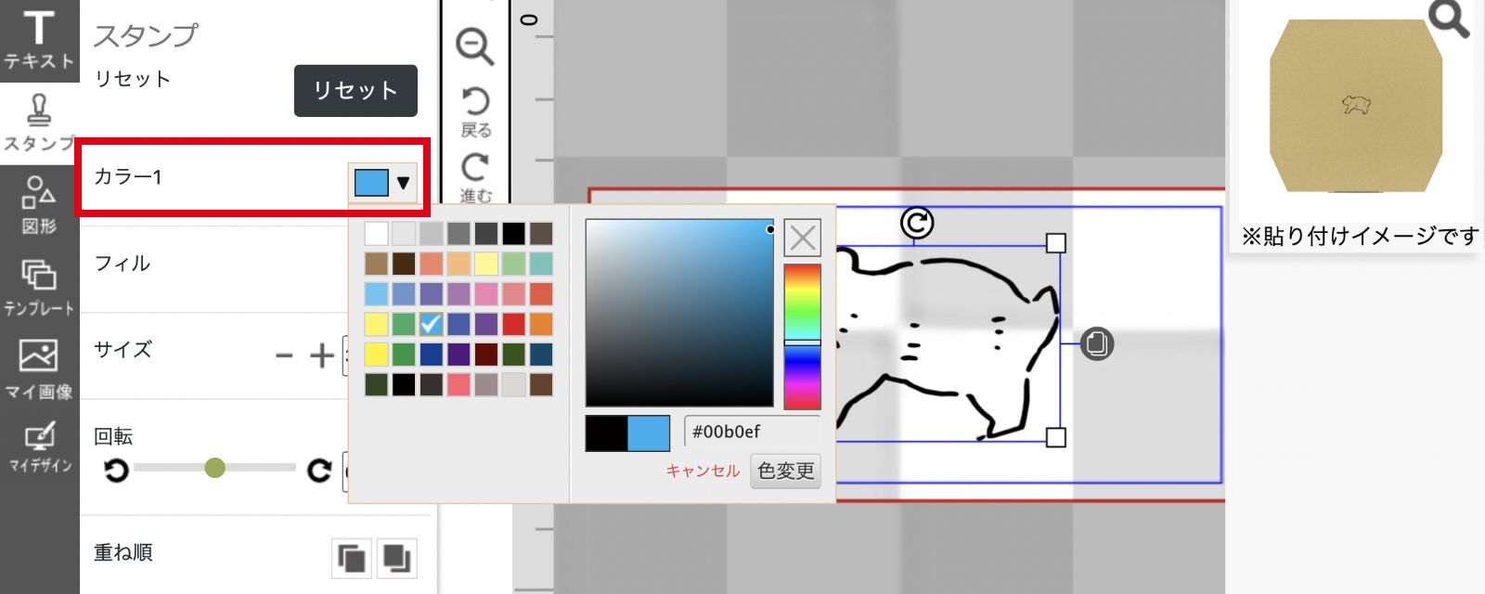Image resolution: width=1485 pixels, height=594 pixels.
Task: Open the Templates (テンプレート) panel
Action: pos(39,287)
